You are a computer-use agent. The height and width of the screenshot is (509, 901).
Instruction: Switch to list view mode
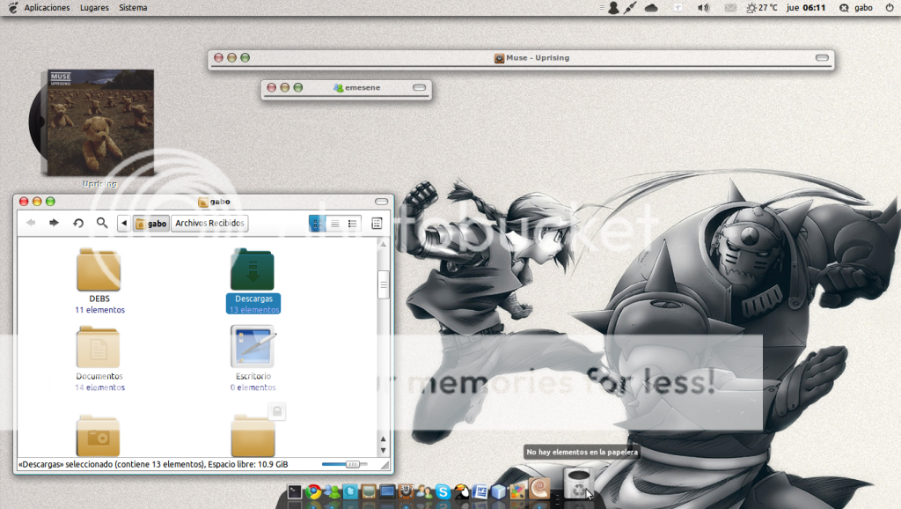coord(334,224)
